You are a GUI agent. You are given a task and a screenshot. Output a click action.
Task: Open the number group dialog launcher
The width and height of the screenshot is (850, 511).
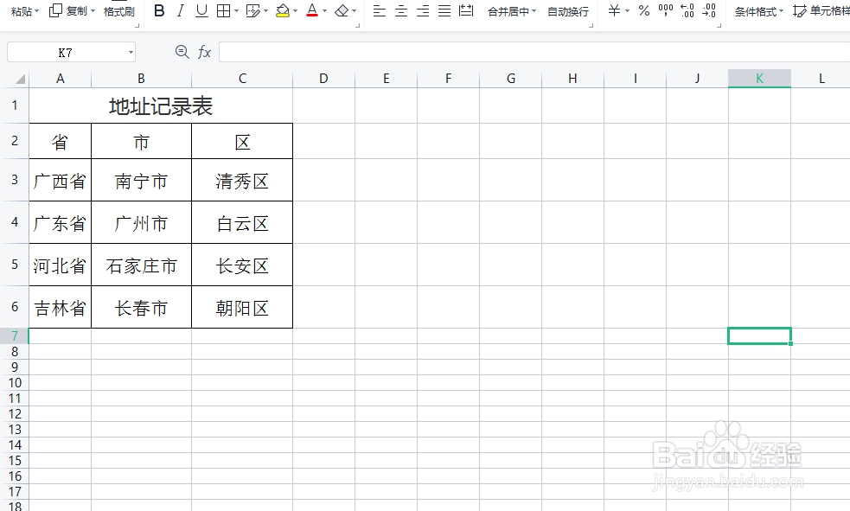pyautogui.click(x=719, y=25)
